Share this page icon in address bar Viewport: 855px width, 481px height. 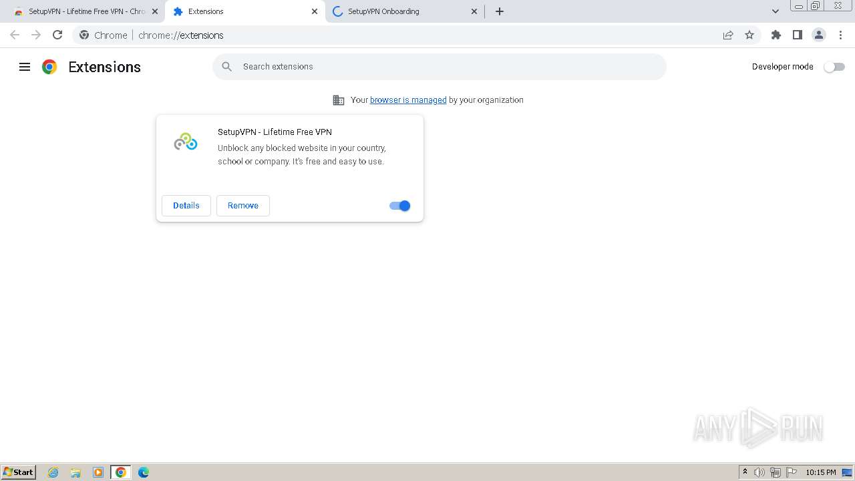pos(728,35)
